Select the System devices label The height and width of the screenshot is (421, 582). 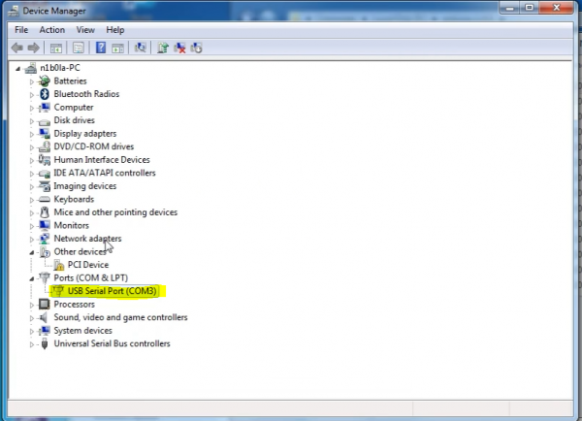(82, 331)
